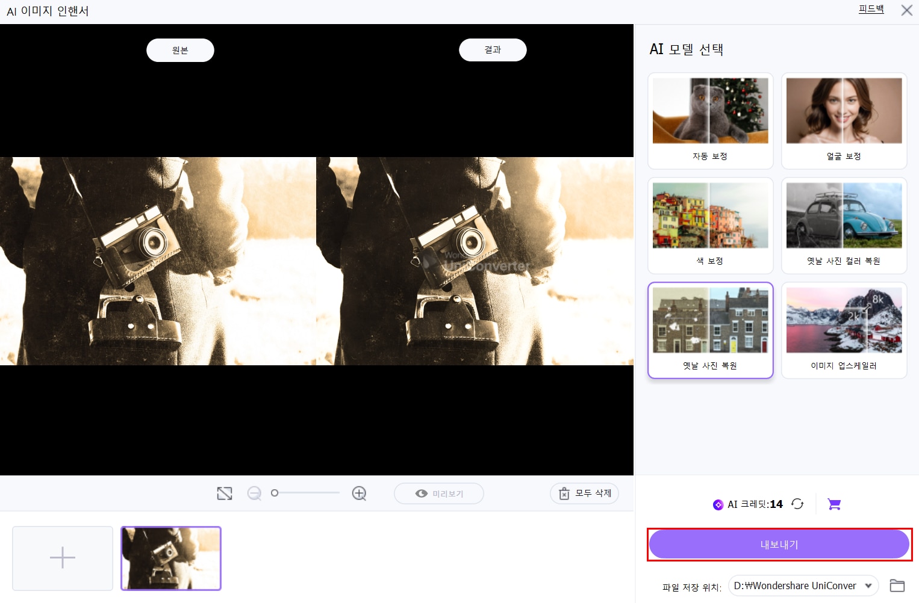Open the 피드백 feedback link
919x603 pixels.
click(871, 9)
